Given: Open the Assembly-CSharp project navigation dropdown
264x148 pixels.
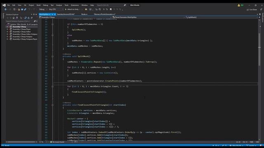Looking at the screenshot, I should click(75, 17).
